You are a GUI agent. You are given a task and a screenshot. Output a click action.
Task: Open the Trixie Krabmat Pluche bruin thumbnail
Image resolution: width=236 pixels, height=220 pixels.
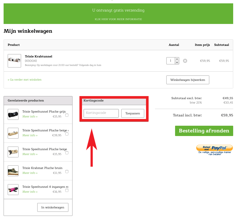click(13, 171)
